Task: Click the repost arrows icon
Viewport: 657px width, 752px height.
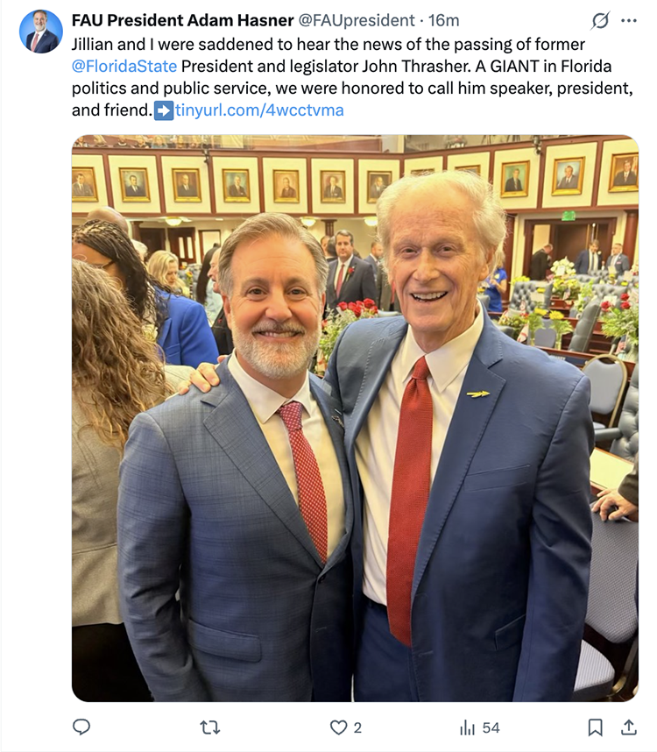Action: point(210,727)
